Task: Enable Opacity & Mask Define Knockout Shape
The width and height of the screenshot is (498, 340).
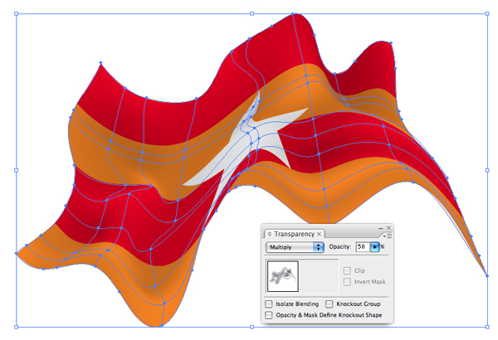Action: 269,315
